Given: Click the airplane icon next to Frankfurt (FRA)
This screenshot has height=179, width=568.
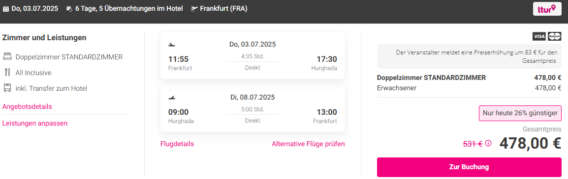Looking at the screenshot, I should coord(194,9).
